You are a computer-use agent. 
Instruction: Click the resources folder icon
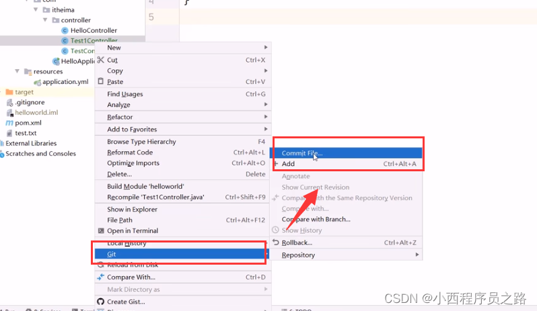pos(28,71)
